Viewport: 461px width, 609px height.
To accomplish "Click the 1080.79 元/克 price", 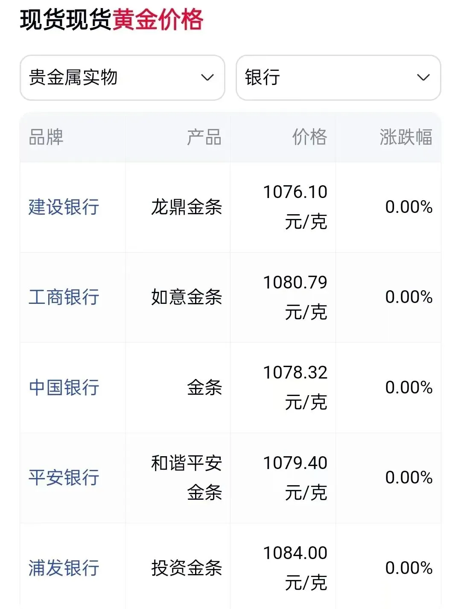I will coord(295,297).
